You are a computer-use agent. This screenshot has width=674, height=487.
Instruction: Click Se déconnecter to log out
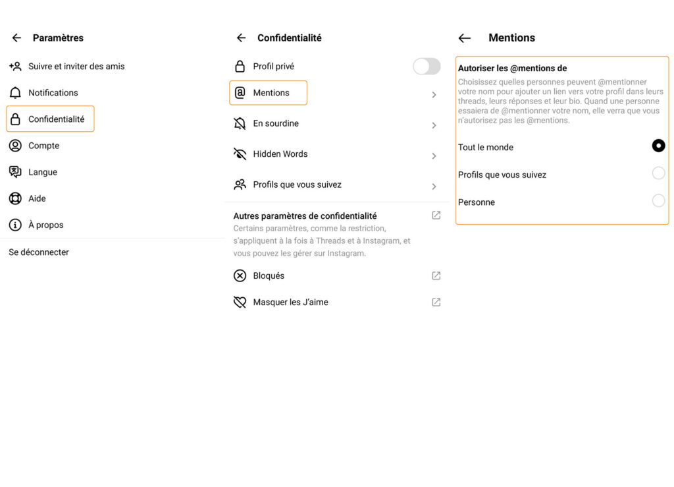(x=39, y=252)
